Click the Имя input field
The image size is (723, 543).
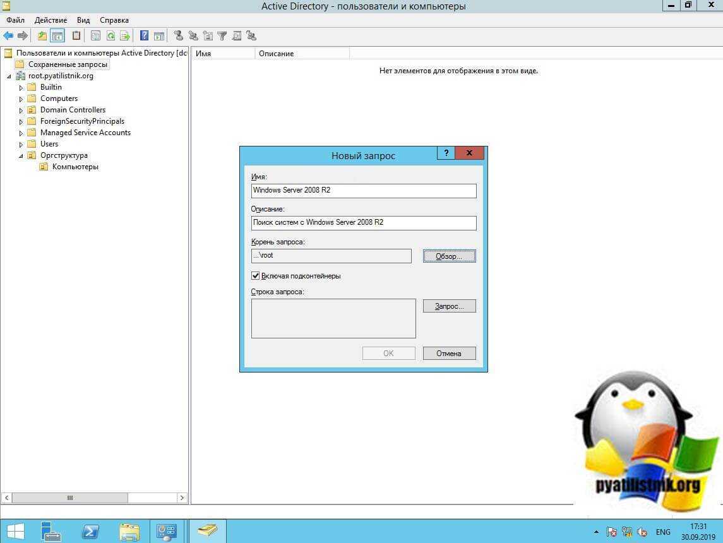click(364, 191)
